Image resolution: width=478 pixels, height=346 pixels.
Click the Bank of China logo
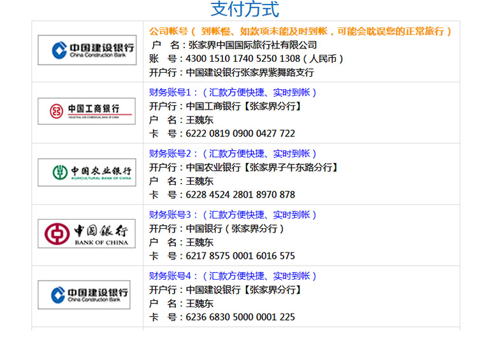coord(87,233)
